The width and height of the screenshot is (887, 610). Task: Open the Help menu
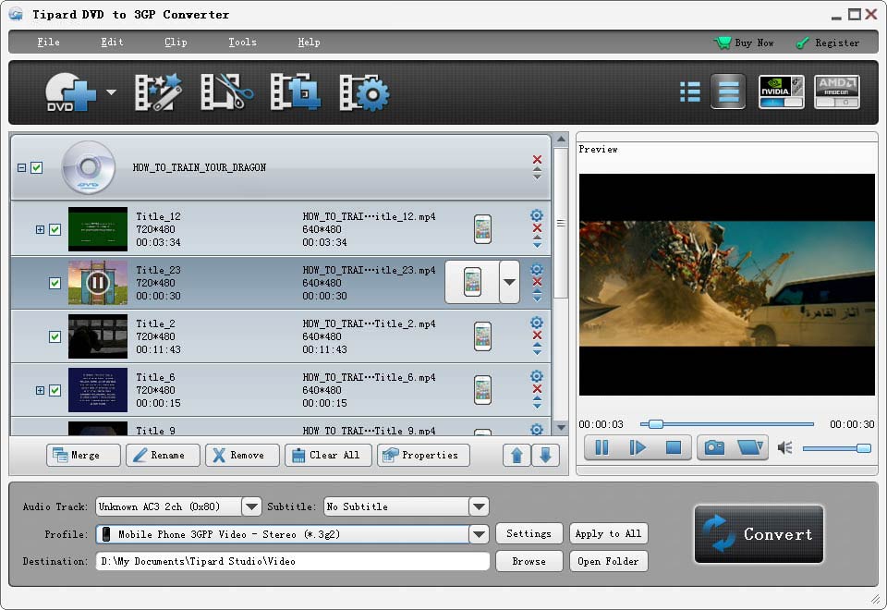pyautogui.click(x=309, y=42)
